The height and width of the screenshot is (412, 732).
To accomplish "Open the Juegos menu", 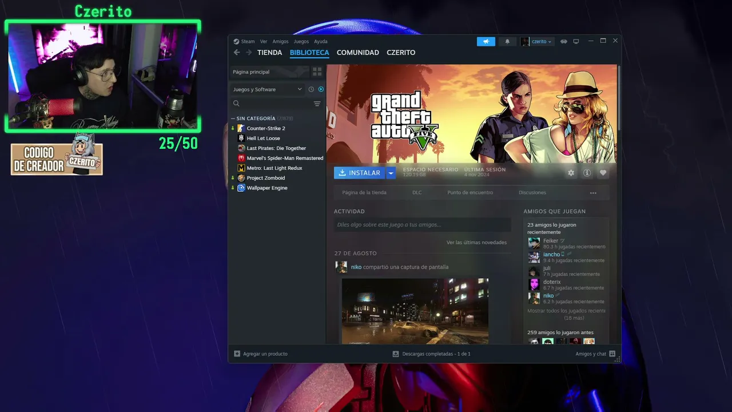I will coord(301,41).
